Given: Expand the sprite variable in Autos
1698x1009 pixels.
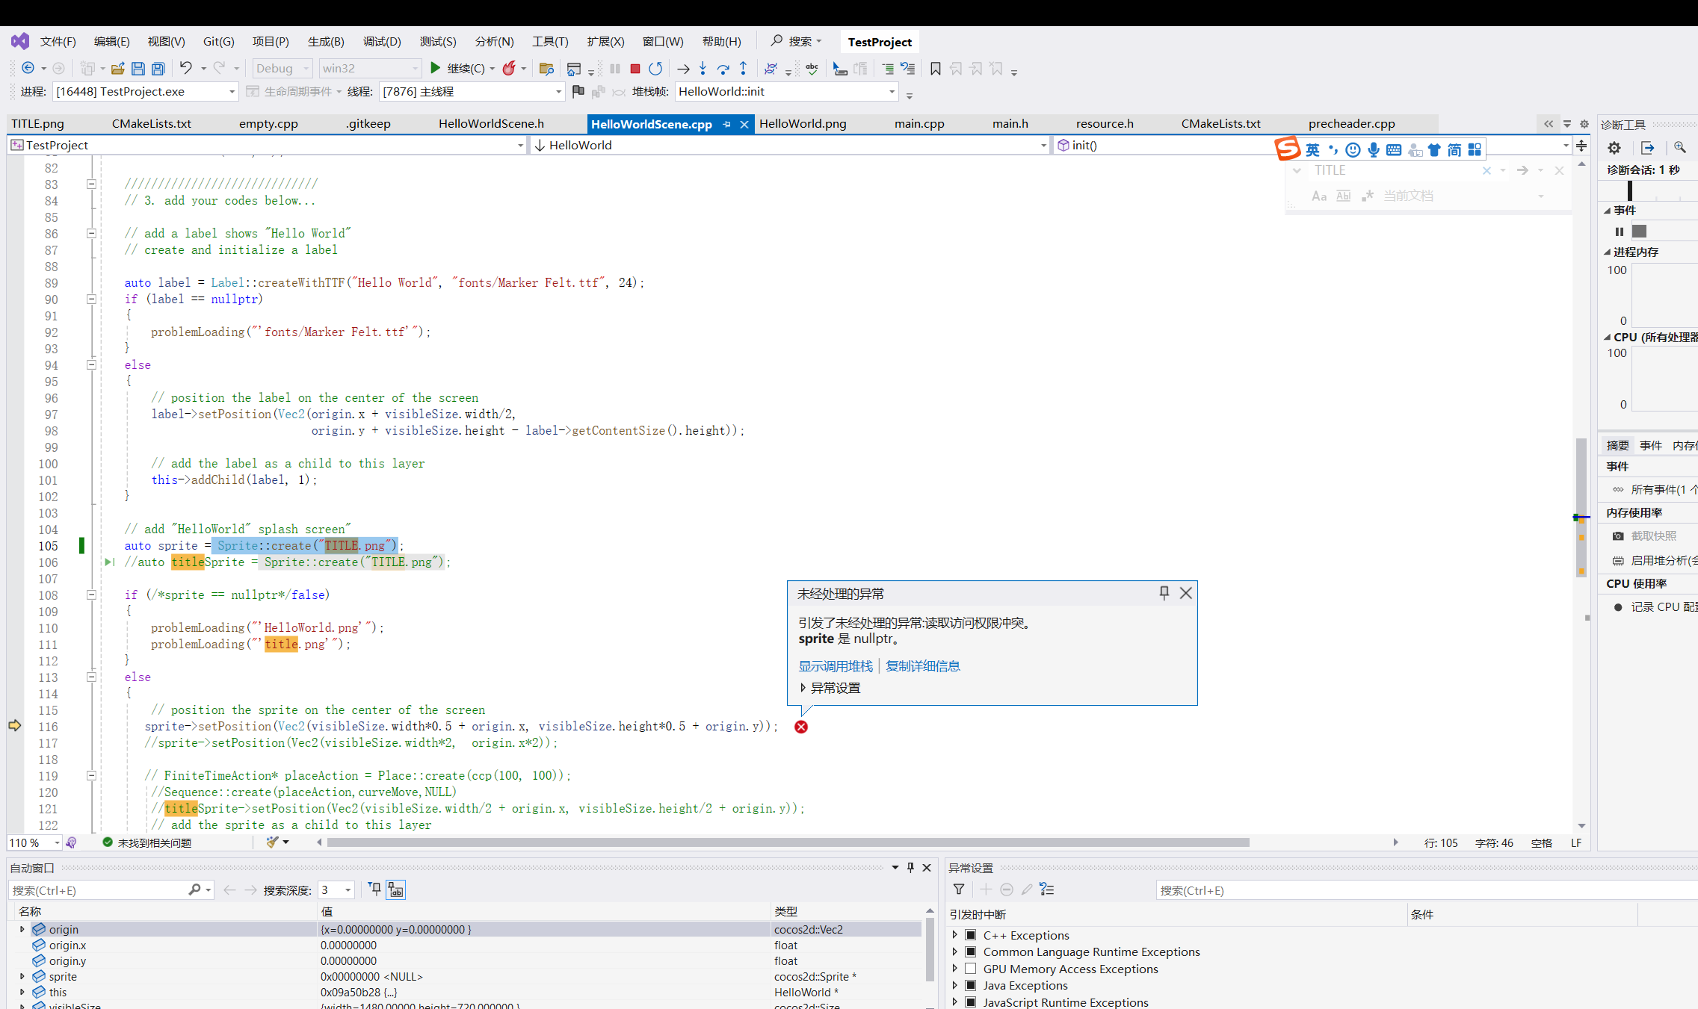Looking at the screenshot, I should click(x=22, y=976).
